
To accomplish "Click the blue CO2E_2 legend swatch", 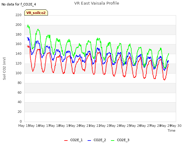I will tap(89, 140).
